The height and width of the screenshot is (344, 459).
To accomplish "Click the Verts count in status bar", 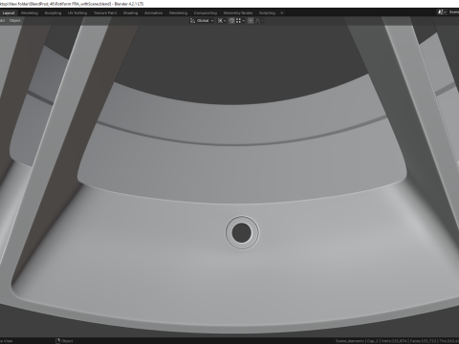I will 393,341.
